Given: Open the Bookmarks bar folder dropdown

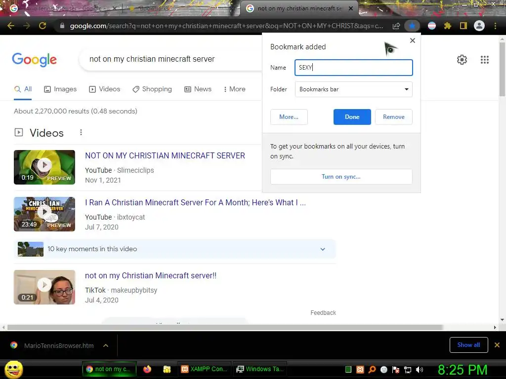Looking at the screenshot, I should (x=354, y=89).
